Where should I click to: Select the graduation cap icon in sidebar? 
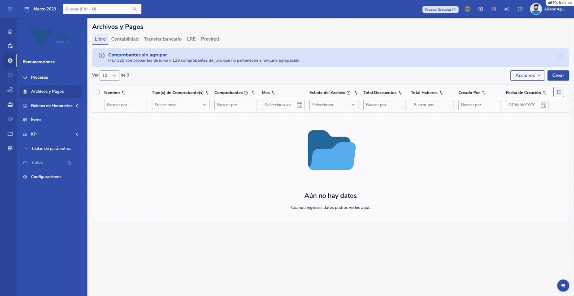[x=10, y=119]
